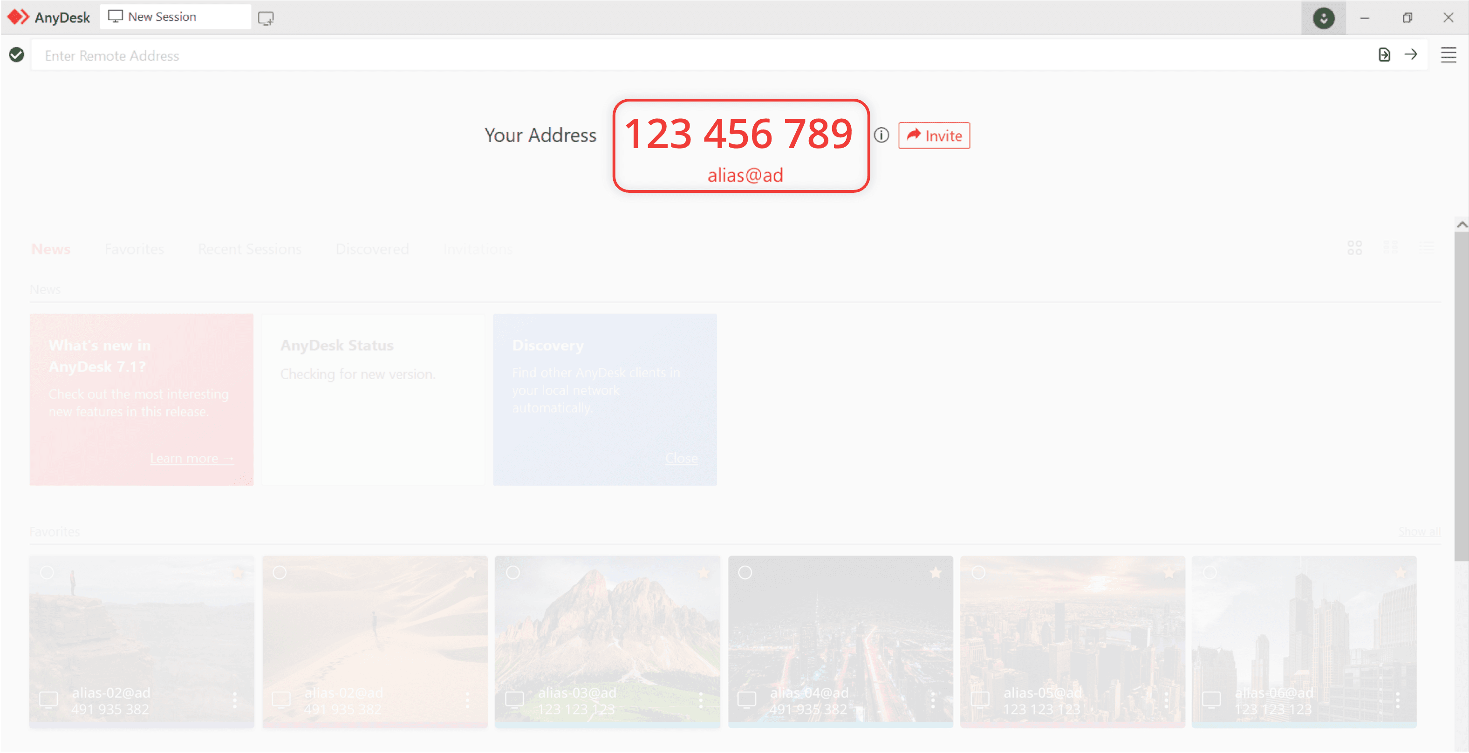Minimize the AnyDesk window
Screen dimensions: 1469x753
1364,18
